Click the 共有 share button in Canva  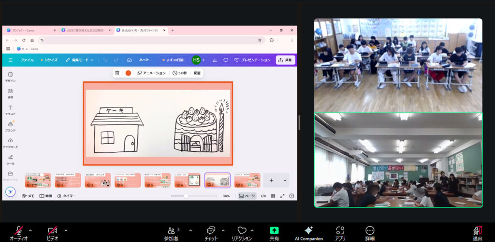tap(285, 60)
